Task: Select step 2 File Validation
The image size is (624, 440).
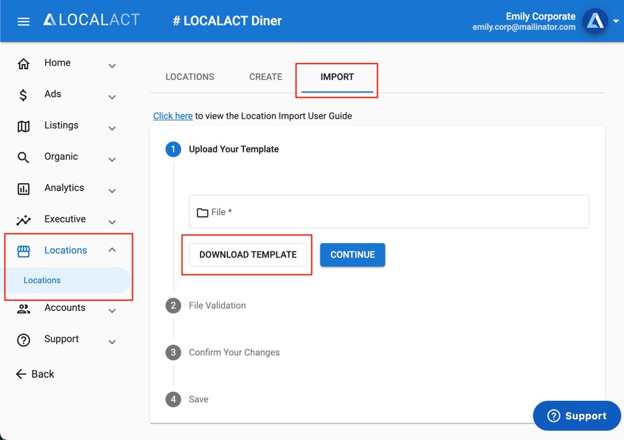Action: (206, 306)
